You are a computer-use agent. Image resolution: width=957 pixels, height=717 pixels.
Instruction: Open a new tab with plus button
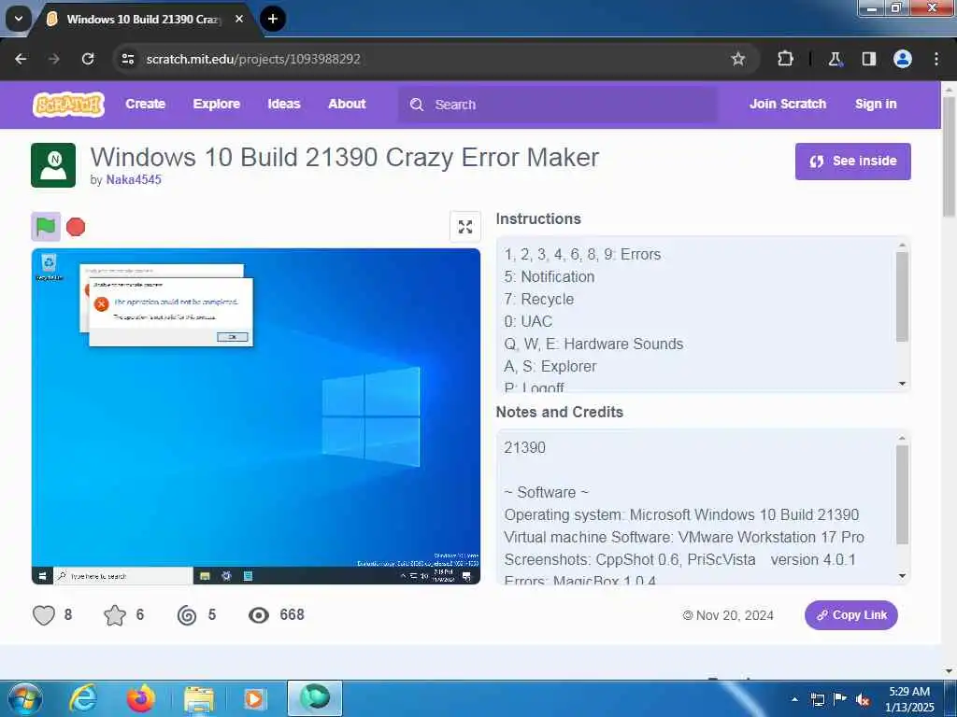pos(273,19)
